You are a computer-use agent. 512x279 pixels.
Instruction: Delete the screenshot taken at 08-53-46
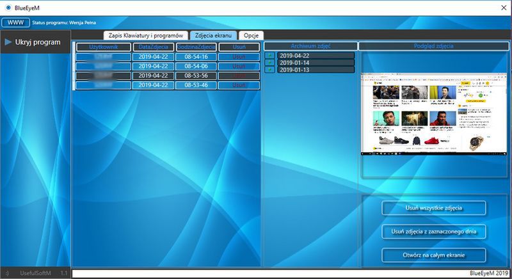(239, 85)
